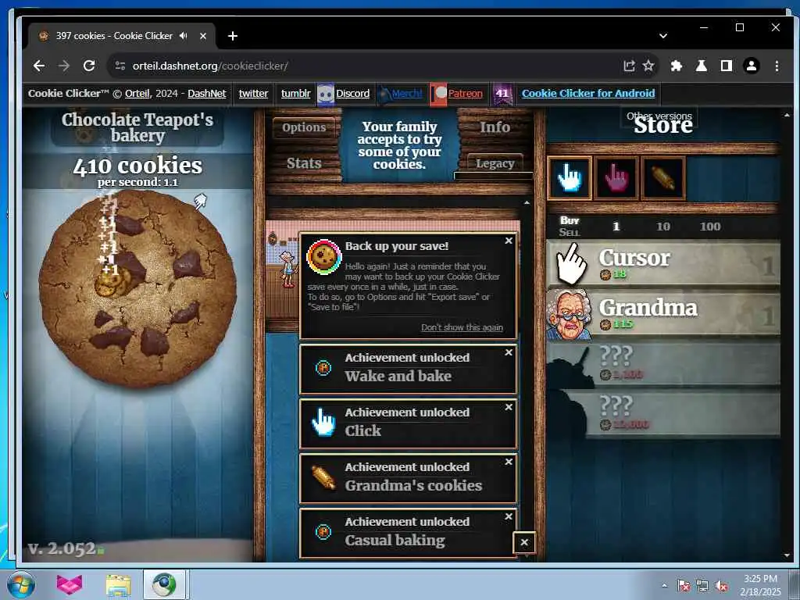Screen dimensions: 800x600
Task: Open the twitter link
Action: coord(253,94)
